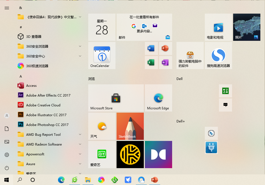The height and width of the screenshot is (185, 265).
Task: Open the 爱奇艺 tile
Action: pos(102,155)
